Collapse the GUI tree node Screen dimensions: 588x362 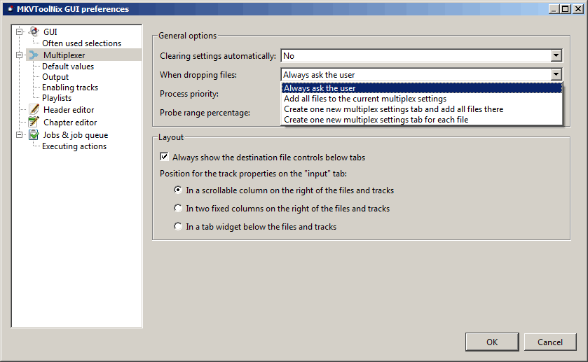(x=19, y=32)
